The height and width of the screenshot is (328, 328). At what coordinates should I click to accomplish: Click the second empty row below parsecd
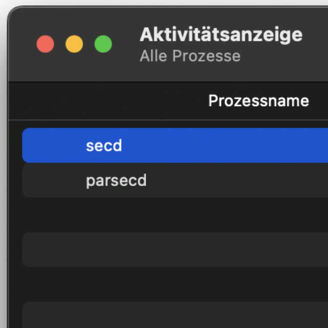(174, 250)
